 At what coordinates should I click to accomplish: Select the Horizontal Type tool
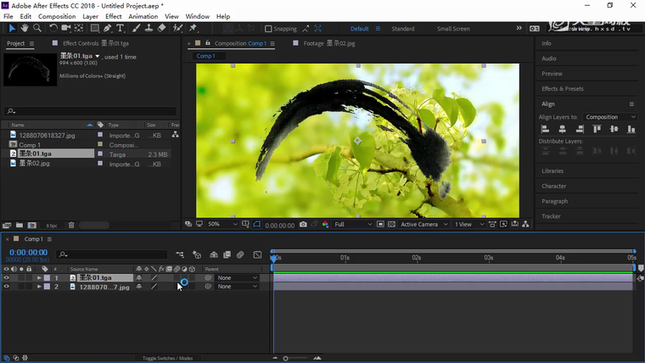[x=121, y=28]
